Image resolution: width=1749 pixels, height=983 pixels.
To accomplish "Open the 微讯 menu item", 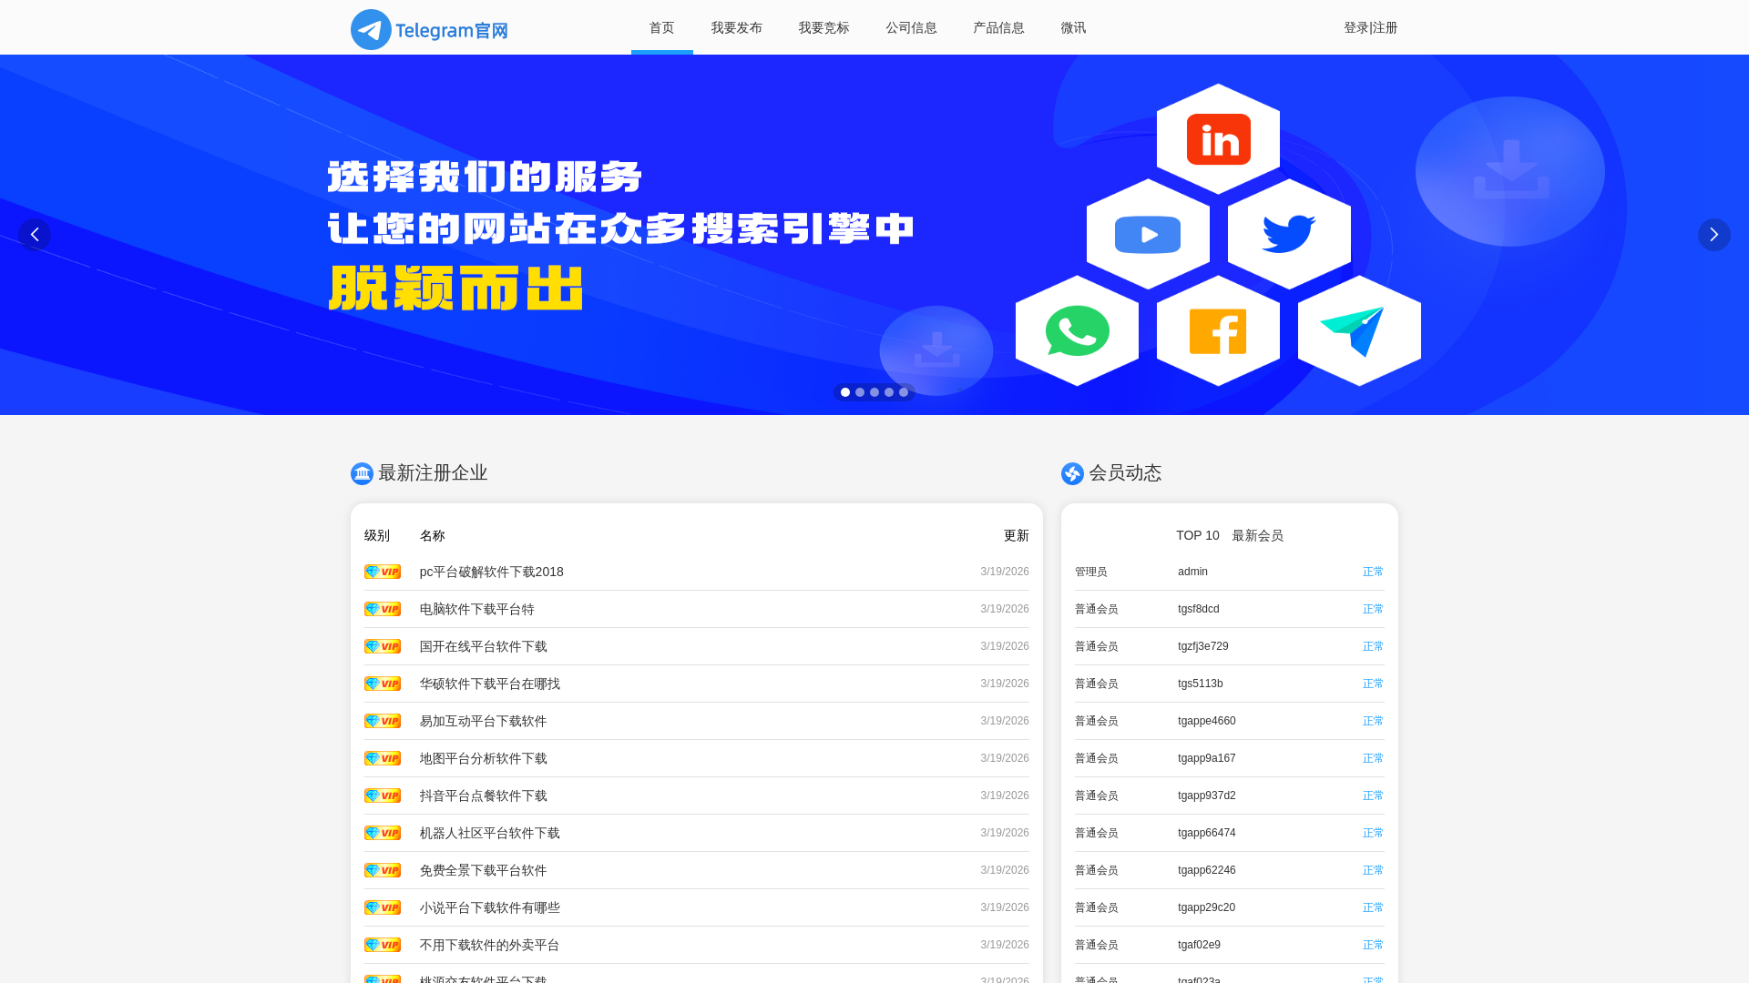I will 1074,27.
